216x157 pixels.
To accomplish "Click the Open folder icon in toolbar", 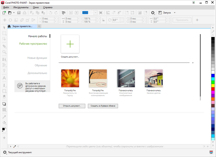I will tap(10, 13).
